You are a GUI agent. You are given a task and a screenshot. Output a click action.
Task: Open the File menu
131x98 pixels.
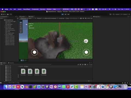click(x=11, y=9)
